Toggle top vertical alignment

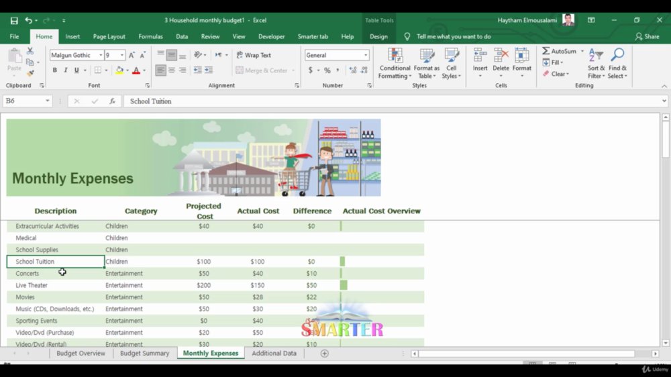tap(160, 54)
